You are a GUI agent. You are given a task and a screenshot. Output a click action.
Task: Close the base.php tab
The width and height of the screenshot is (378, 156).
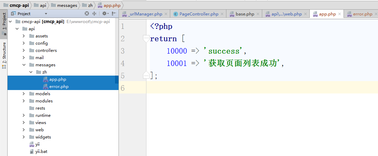(258, 14)
